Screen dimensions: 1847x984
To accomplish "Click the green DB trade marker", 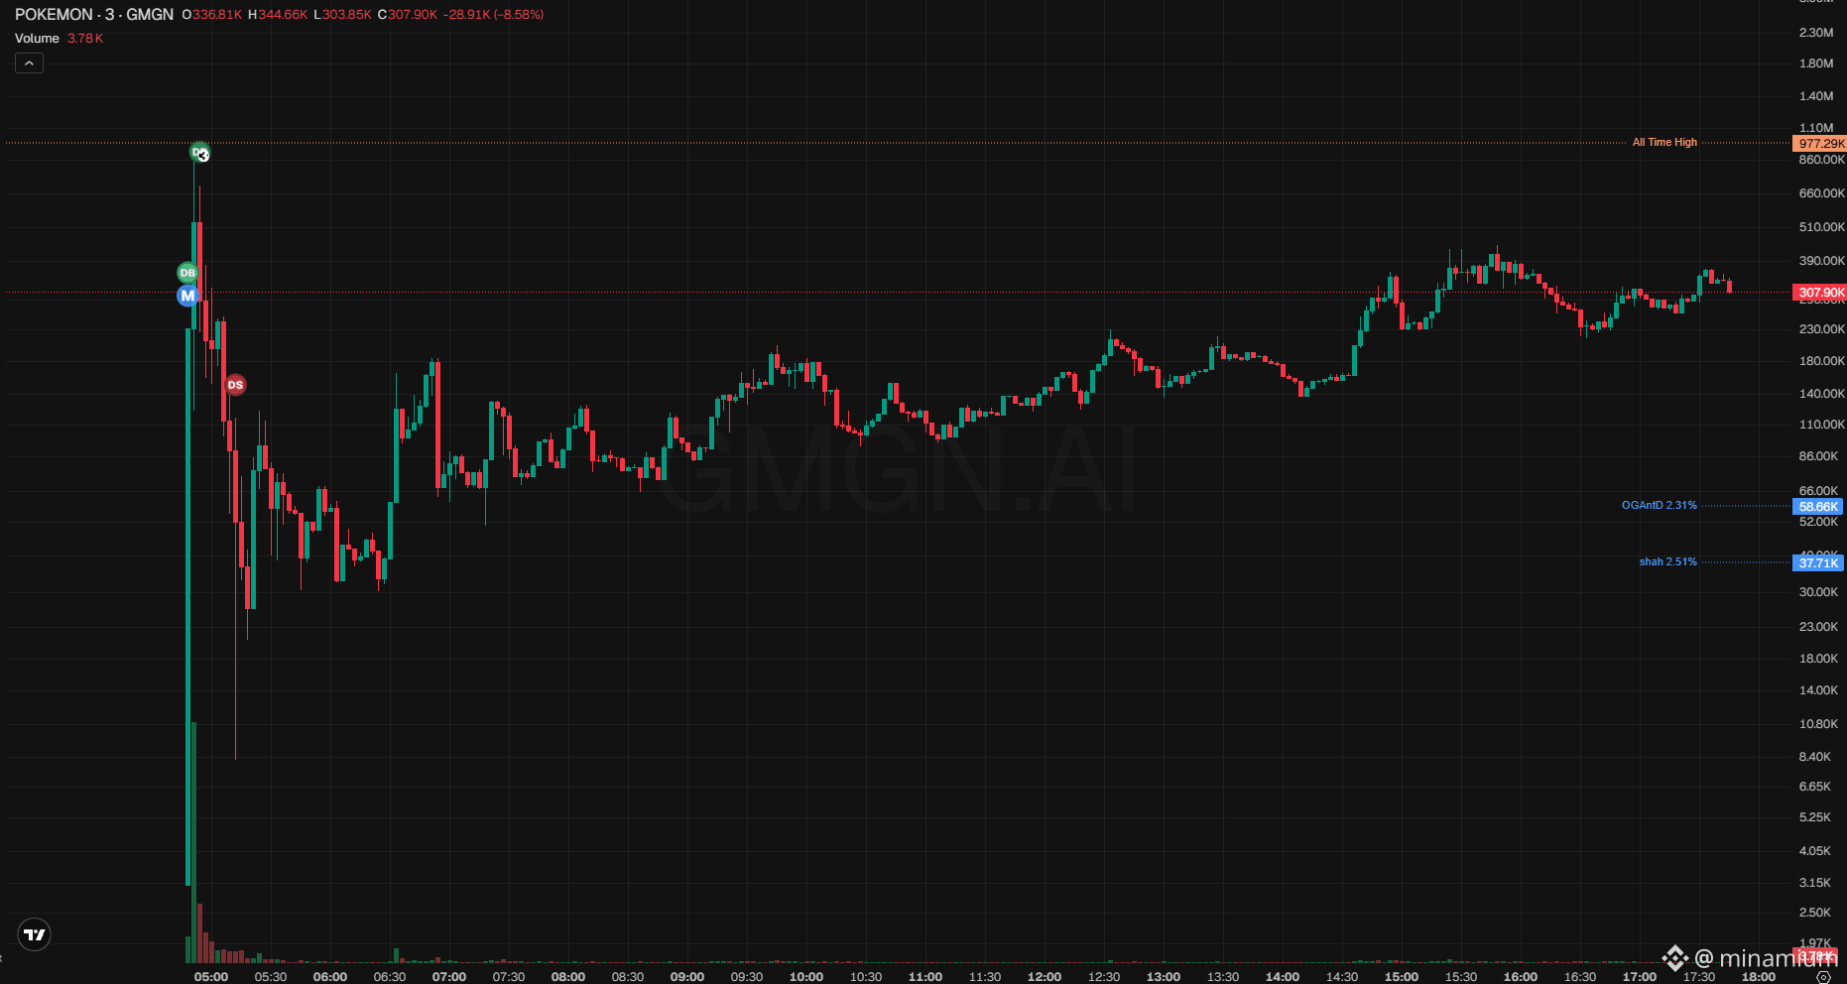I will pyautogui.click(x=187, y=273).
